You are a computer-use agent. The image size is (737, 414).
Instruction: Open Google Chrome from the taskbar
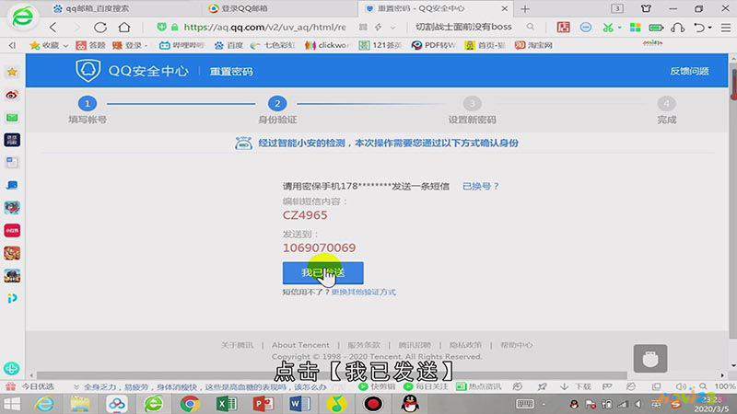pos(190,404)
